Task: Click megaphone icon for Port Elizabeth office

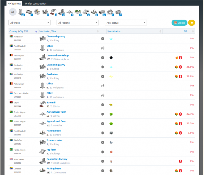Action: [x=103, y=48]
